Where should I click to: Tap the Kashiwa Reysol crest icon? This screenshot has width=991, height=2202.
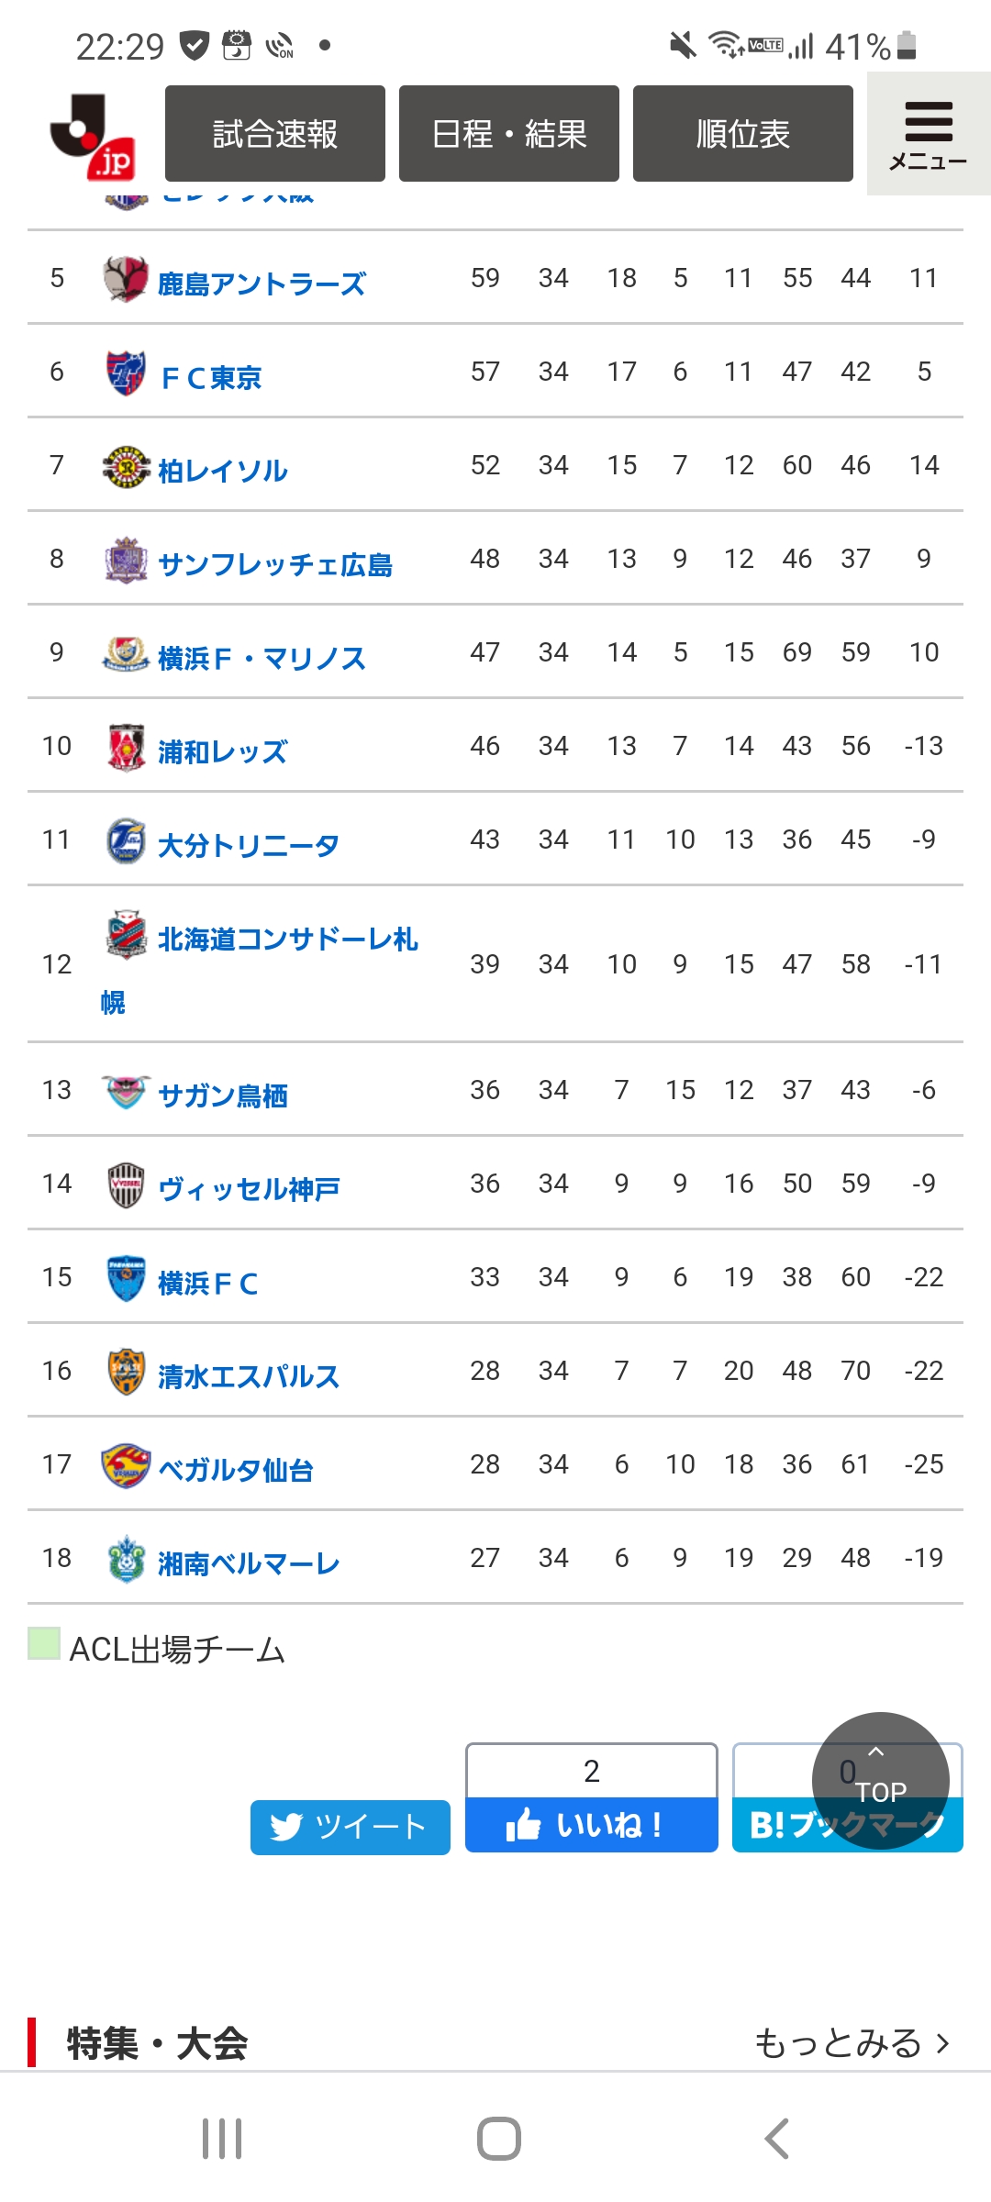pos(126,466)
